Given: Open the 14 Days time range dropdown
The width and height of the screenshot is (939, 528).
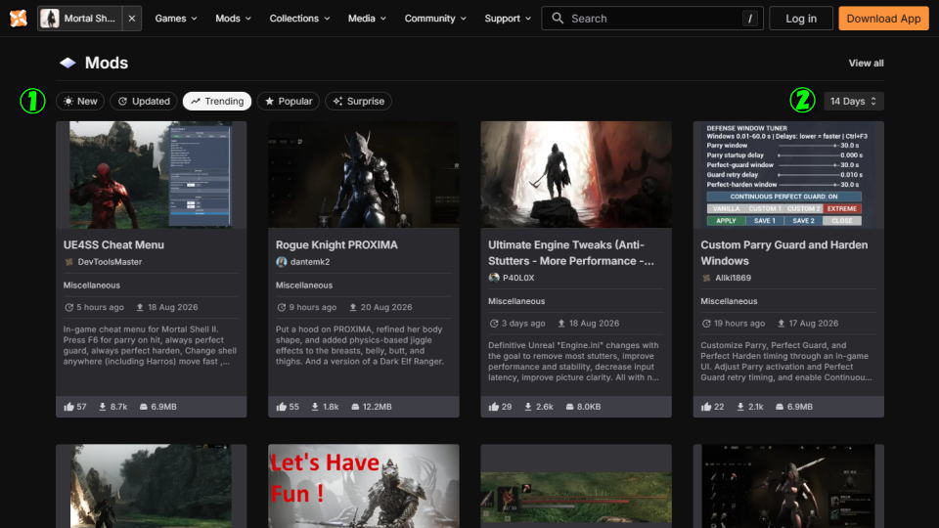Looking at the screenshot, I should pos(853,101).
